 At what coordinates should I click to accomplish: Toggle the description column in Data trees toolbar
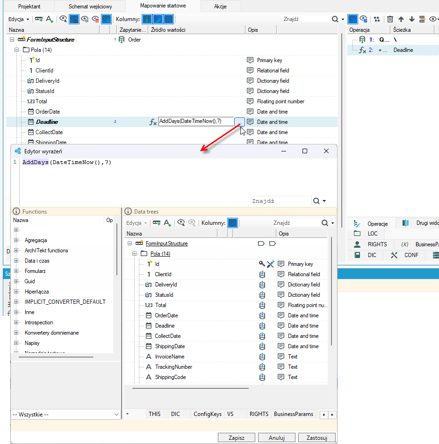pos(232,223)
